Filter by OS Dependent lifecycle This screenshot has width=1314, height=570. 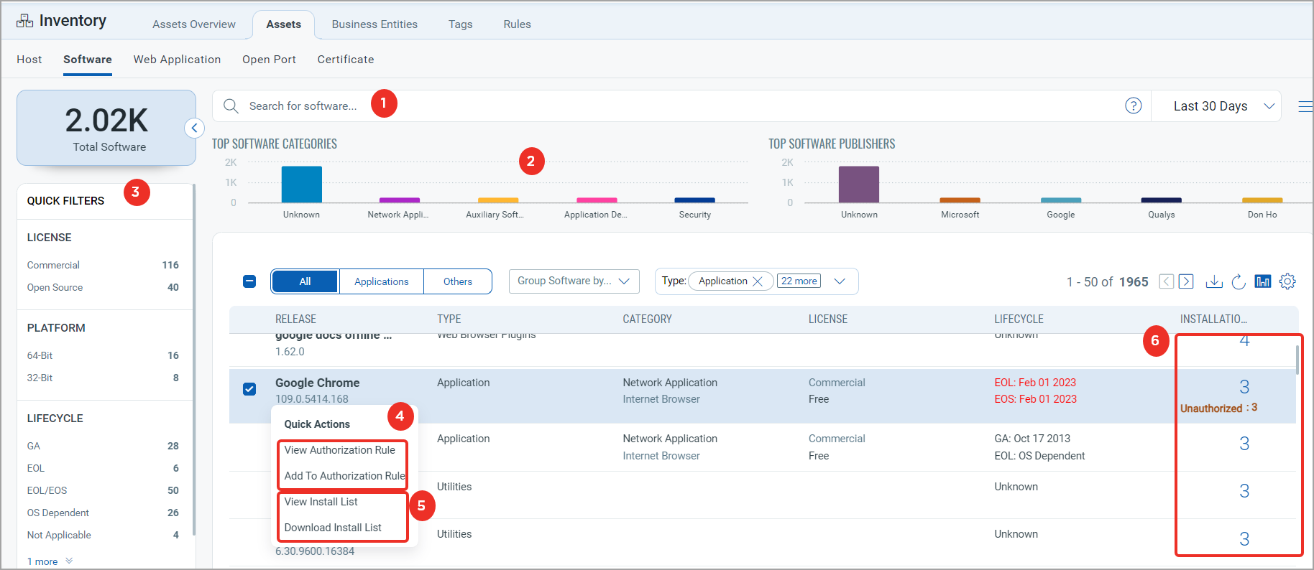[x=103, y=513]
